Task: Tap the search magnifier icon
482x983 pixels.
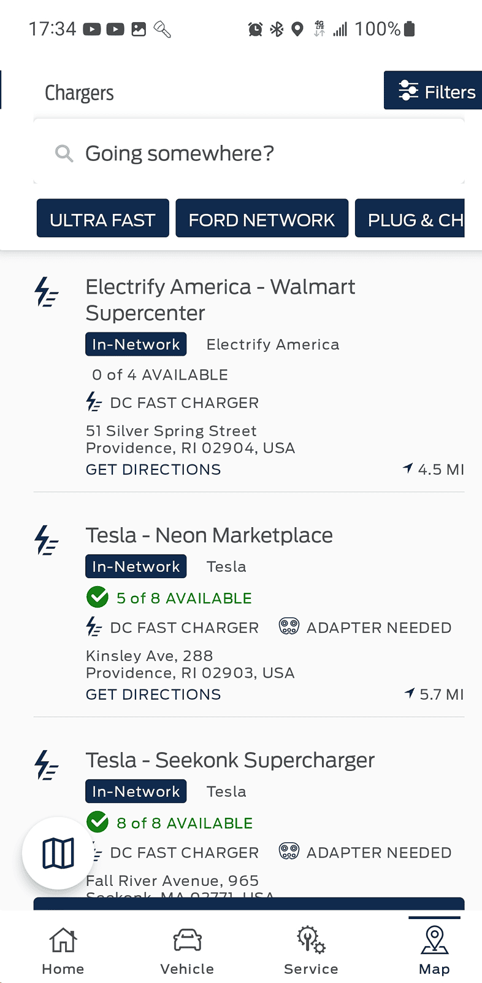Action: pos(64,153)
